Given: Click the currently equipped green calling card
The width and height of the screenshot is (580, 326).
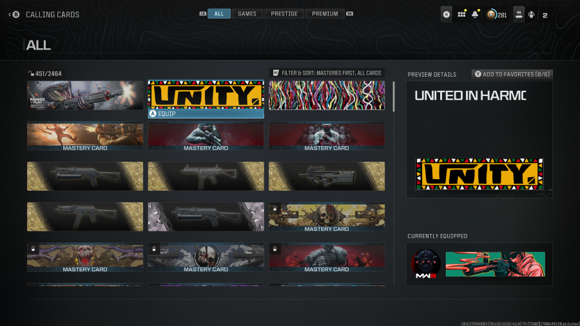Looking at the screenshot, I should point(496,264).
